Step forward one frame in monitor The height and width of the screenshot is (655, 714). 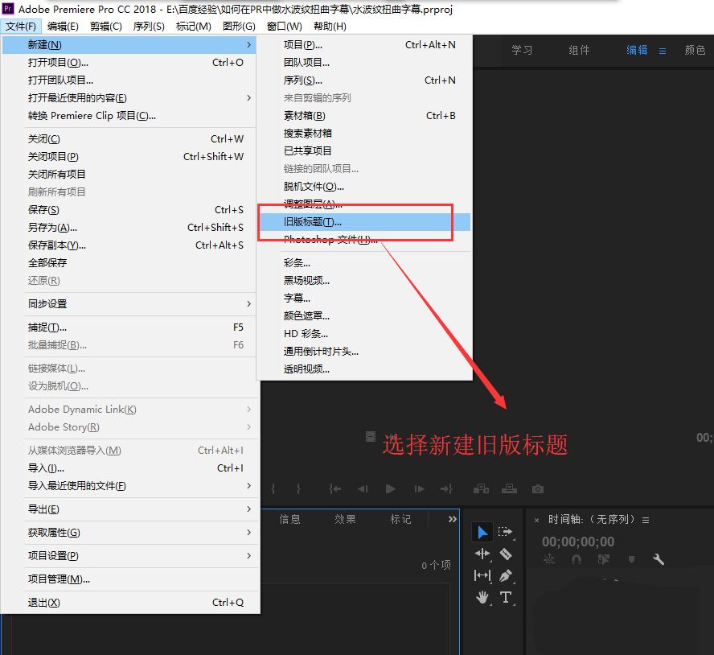420,489
